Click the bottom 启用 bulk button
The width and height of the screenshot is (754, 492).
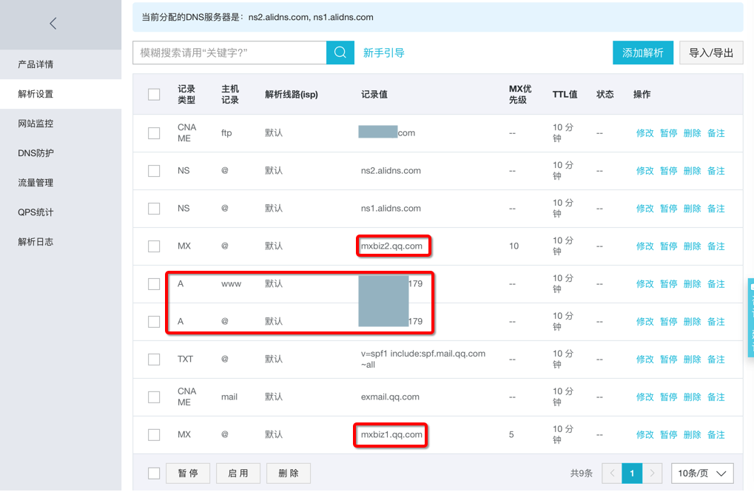point(238,474)
